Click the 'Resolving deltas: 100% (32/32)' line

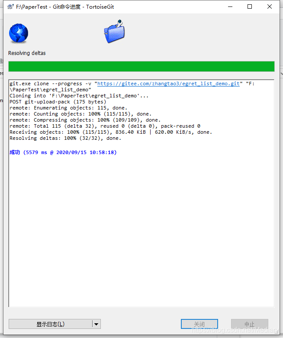click(x=65, y=138)
